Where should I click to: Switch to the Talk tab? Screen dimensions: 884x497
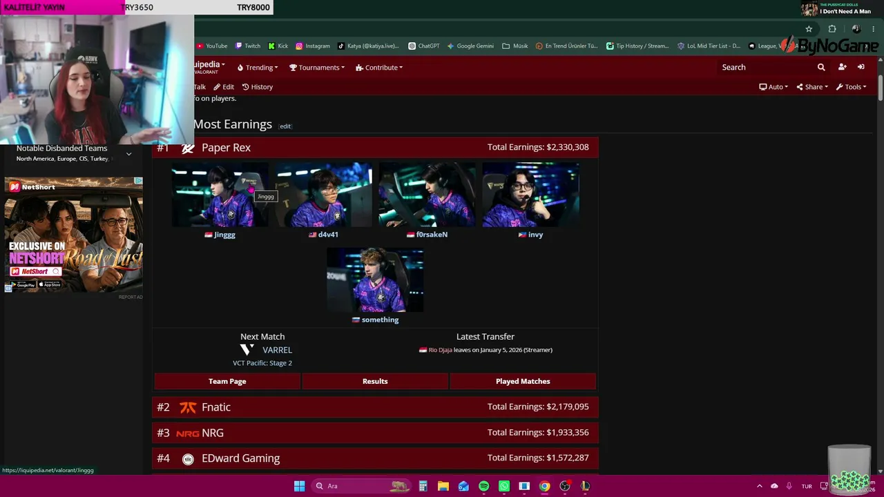pyautogui.click(x=200, y=87)
